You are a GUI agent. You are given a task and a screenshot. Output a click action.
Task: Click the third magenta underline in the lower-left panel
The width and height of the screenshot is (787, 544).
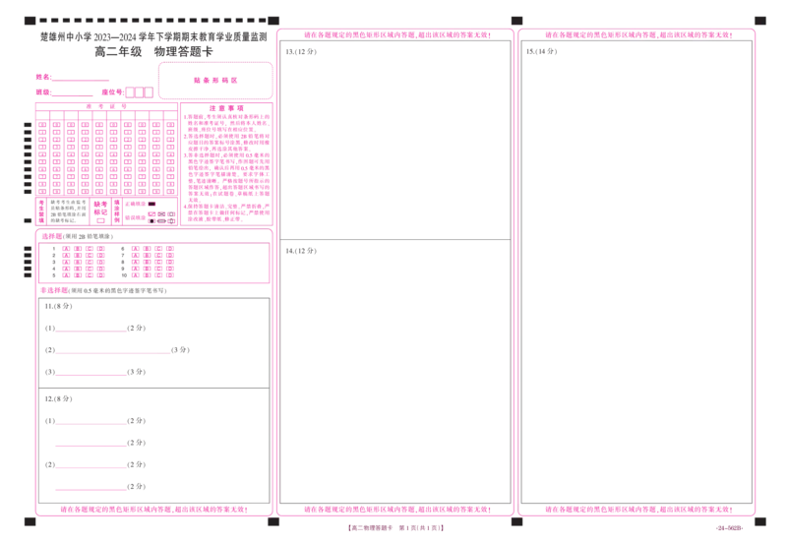click(91, 374)
